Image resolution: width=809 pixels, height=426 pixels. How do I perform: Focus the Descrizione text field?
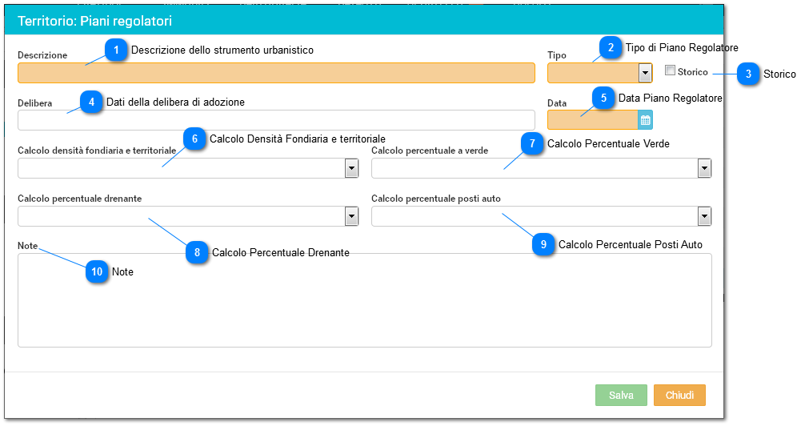click(276, 73)
